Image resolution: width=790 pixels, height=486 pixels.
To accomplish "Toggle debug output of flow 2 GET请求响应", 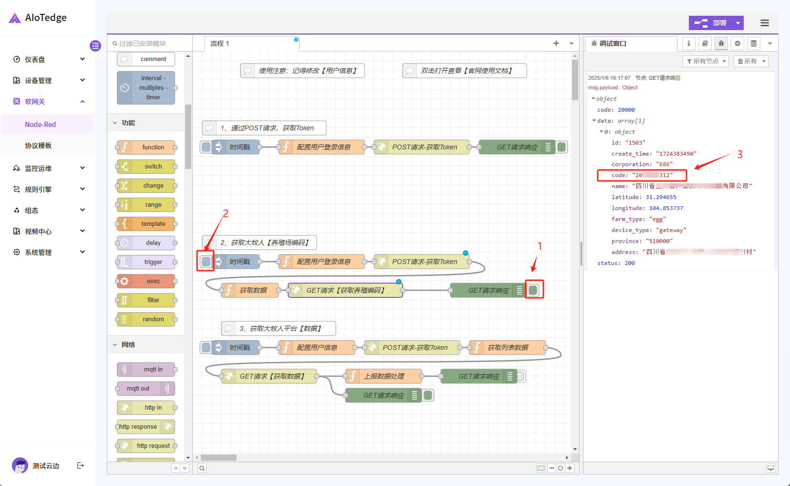I will point(533,290).
